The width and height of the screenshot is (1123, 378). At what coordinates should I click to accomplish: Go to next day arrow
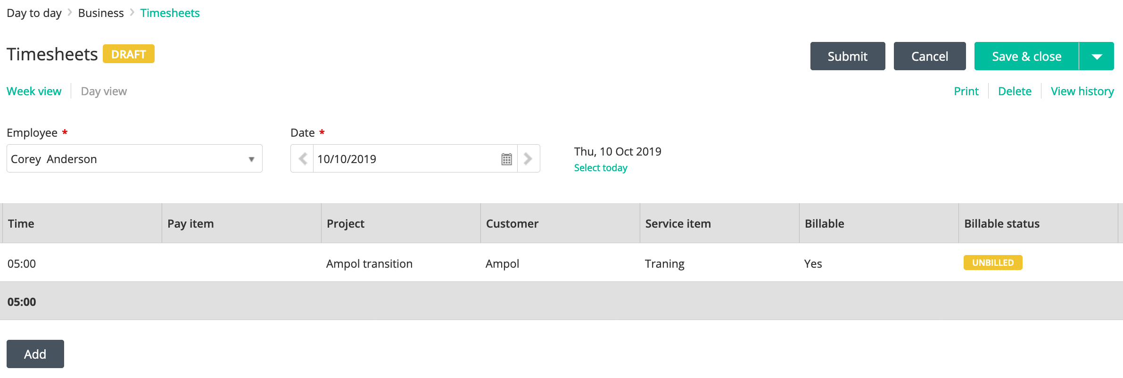pyautogui.click(x=528, y=159)
